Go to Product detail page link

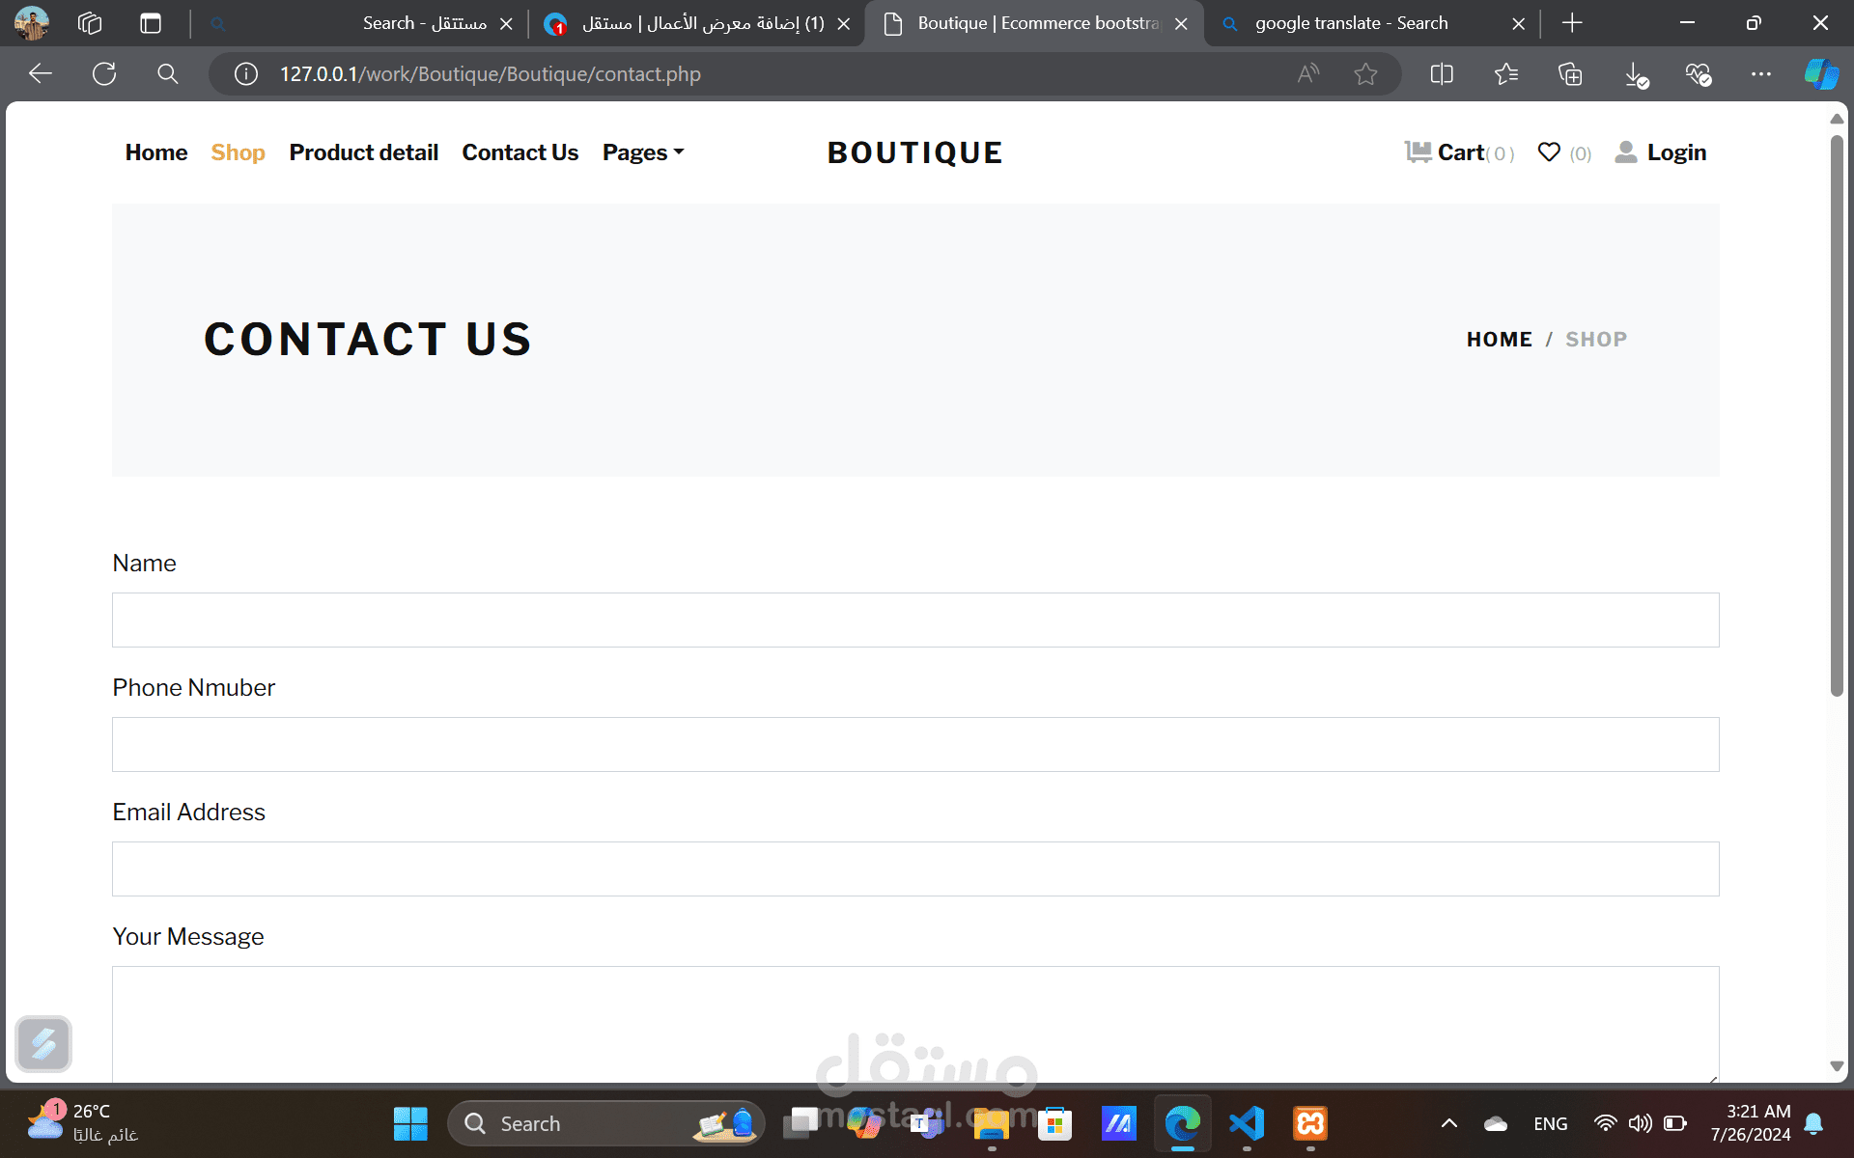tap(363, 152)
